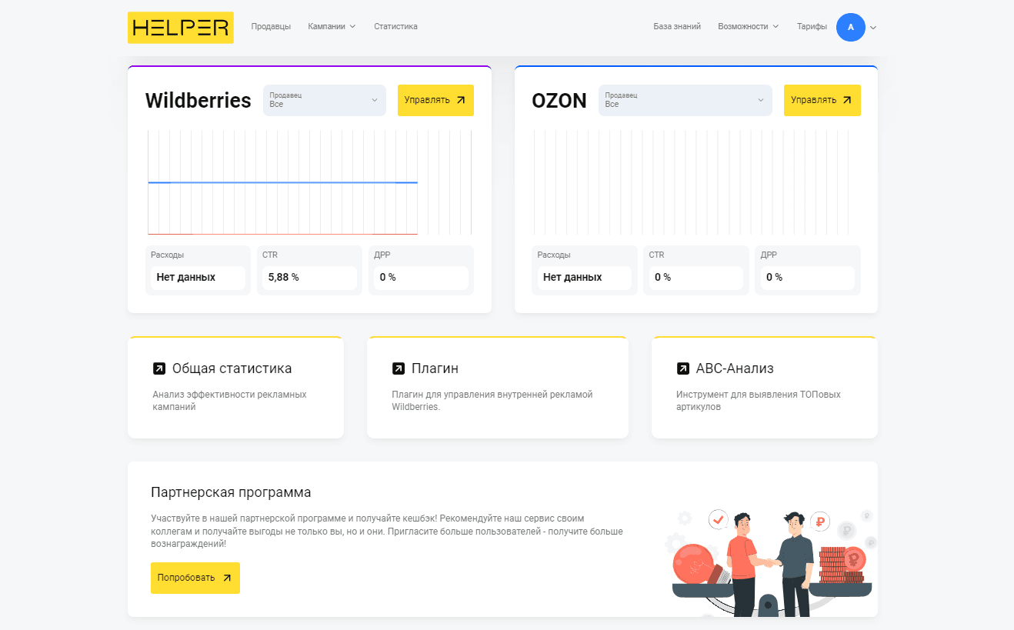Viewport: 1014px width, 630px height.
Task: Click arrow icon beside Общая статистика
Action: (159, 368)
